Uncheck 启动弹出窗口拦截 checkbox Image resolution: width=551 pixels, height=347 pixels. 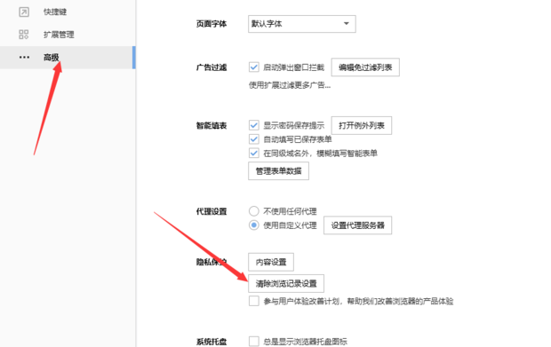(253, 67)
